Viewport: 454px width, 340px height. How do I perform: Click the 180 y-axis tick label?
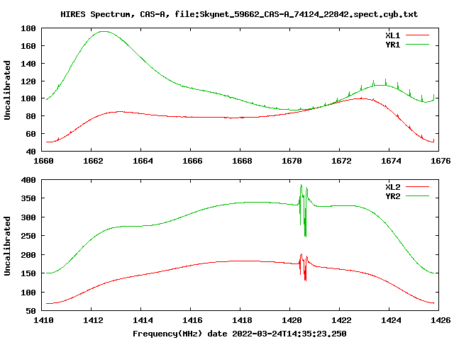pos(28,28)
